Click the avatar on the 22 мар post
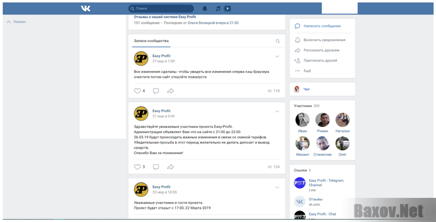 click(x=141, y=190)
